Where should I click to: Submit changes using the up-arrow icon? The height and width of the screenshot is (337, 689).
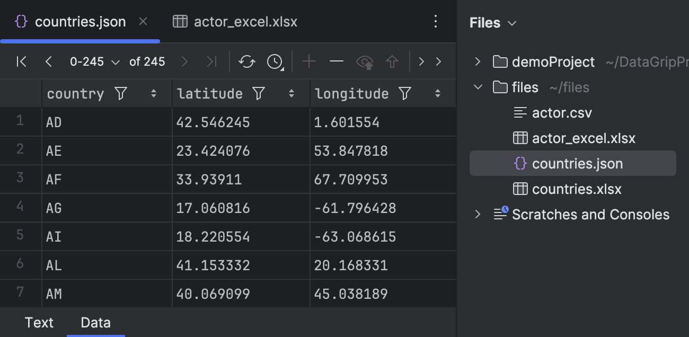pos(392,61)
